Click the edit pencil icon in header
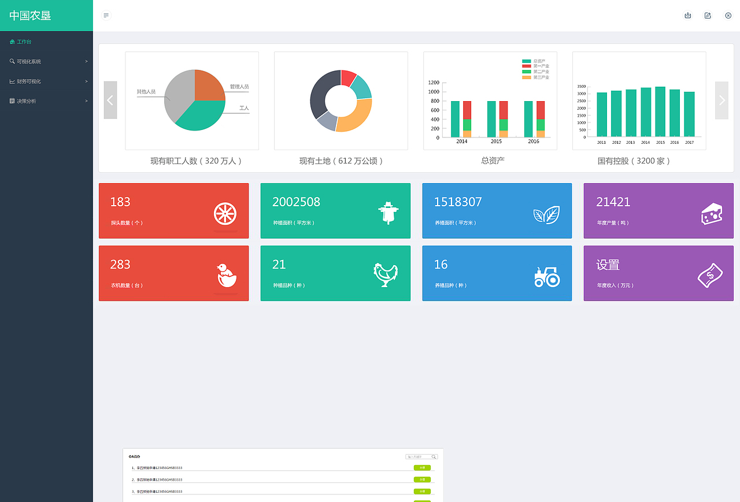 [x=708, y=16]
